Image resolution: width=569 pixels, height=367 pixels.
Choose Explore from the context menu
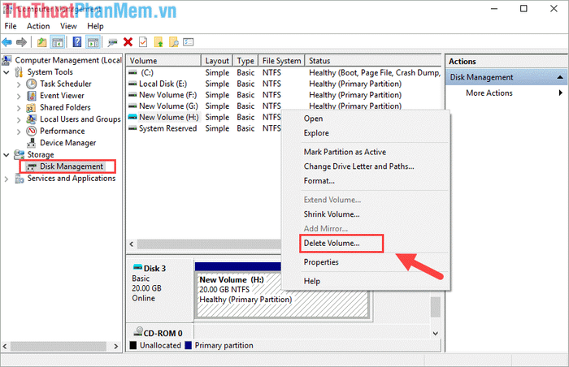click(x=366, y=133)
